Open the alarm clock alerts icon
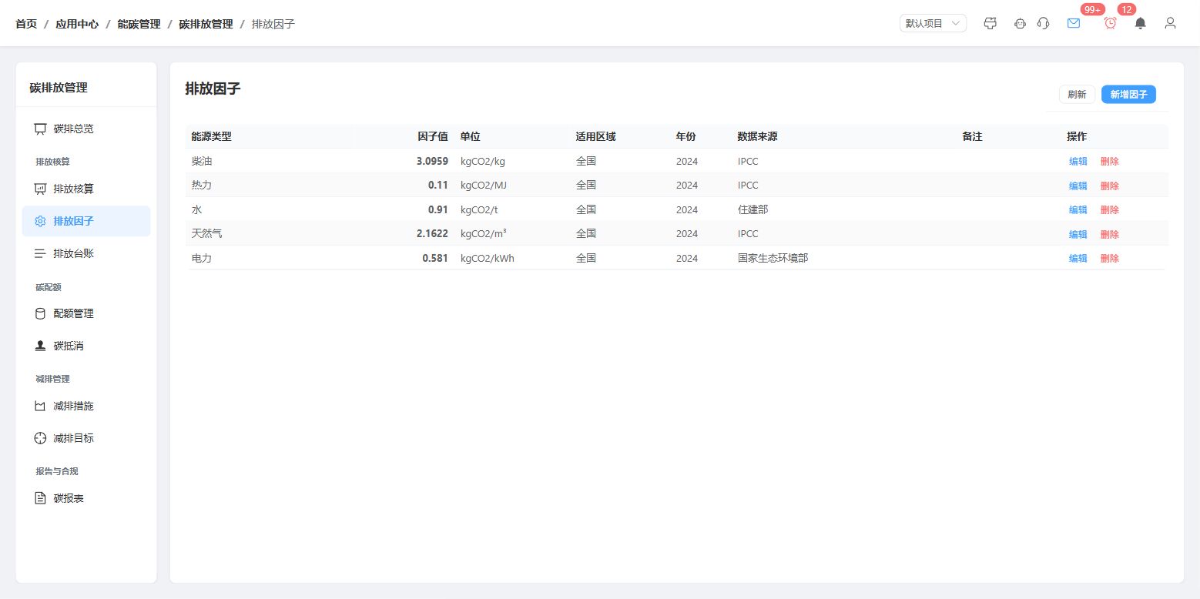Image resolution: width=1200 pixels, height=599 pixels. pyautogui.click(x=1111, y=23)
